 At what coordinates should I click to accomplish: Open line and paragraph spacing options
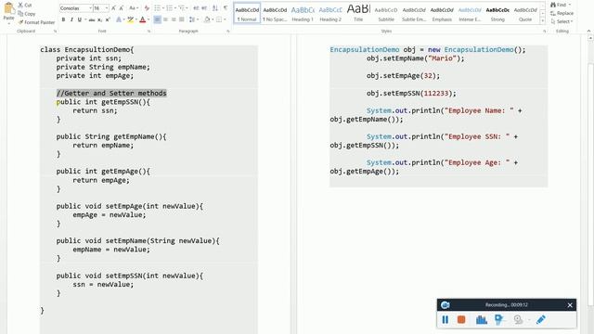(x=192, y=19)
